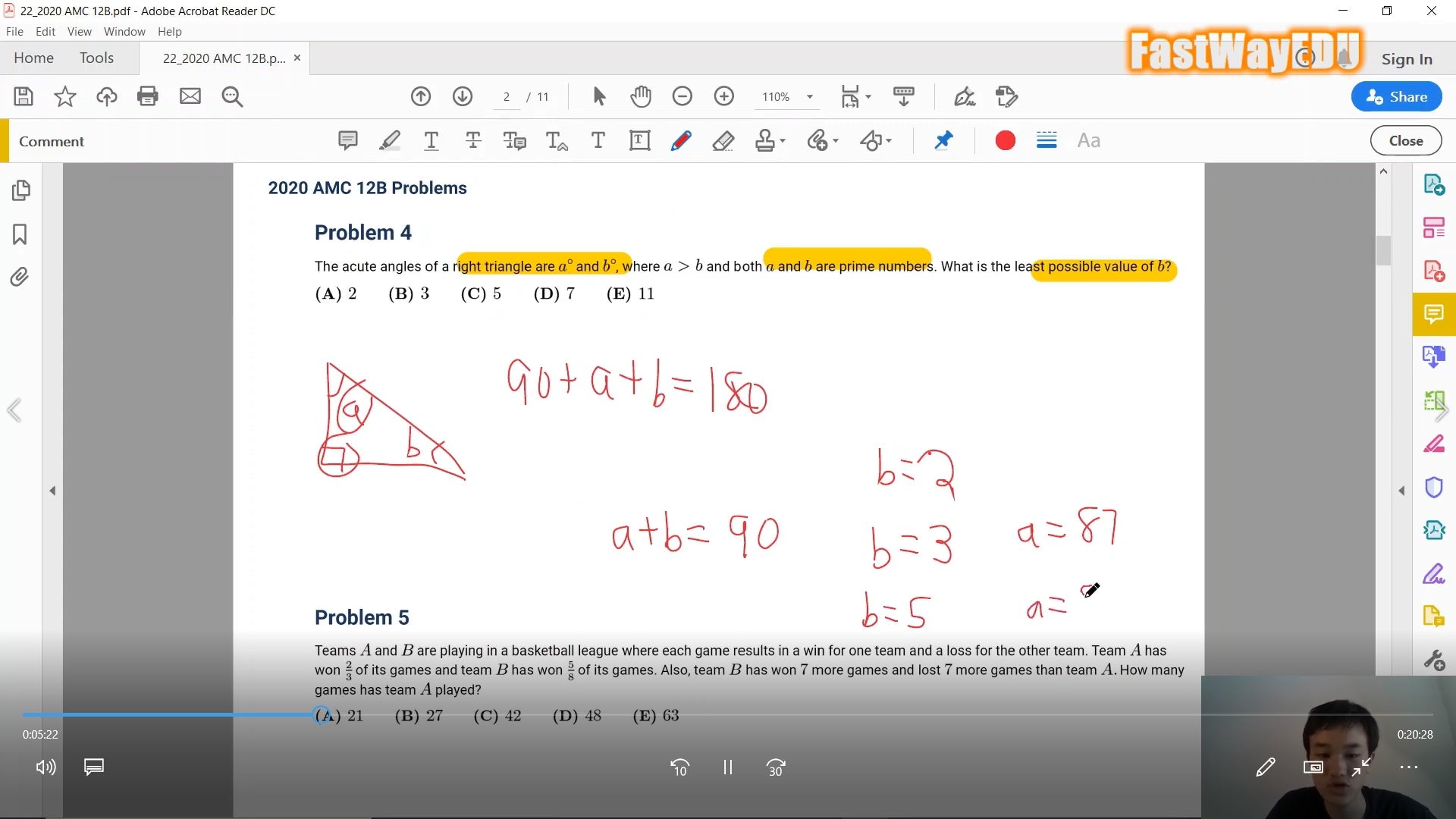Open the attach file dropdown
Image resolution: width=1456 pixels, height=819 pixels.
click(x=823, y=140)
